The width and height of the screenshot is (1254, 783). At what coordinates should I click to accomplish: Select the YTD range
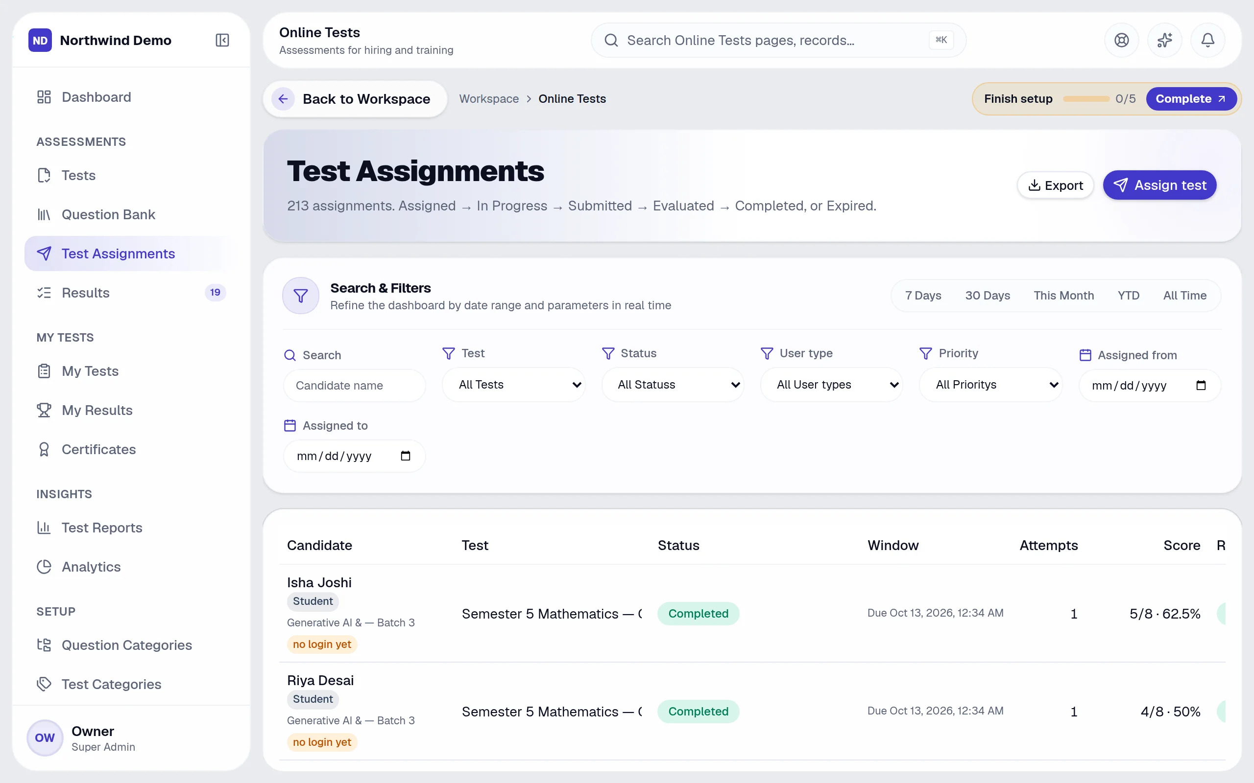pyautogui.click(x=1128, y=296)
